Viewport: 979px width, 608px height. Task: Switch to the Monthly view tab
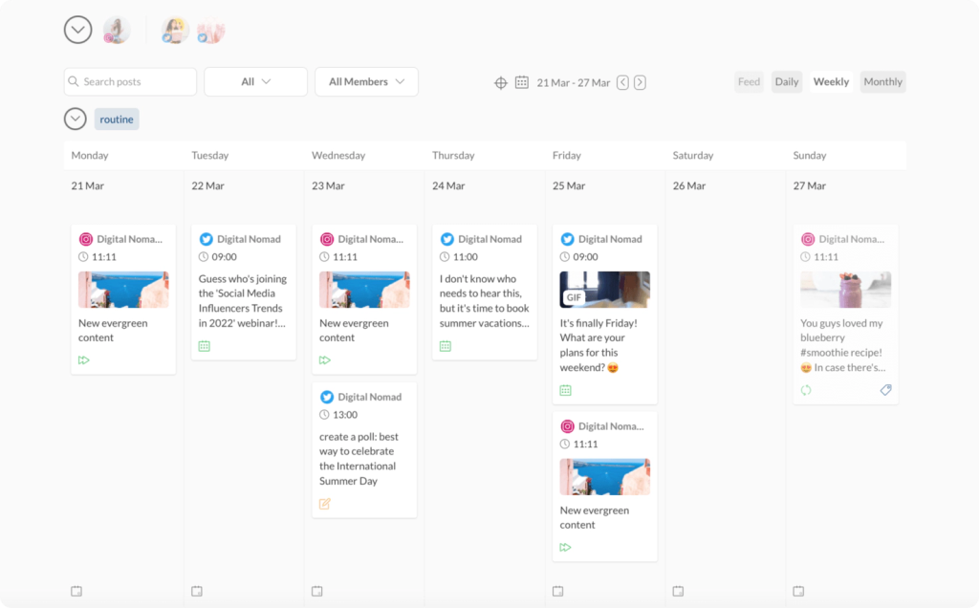(x=882, y=82)
